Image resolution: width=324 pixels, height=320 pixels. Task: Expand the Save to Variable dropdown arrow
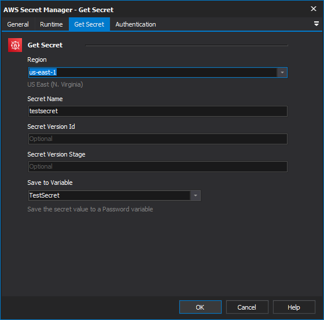click(196, 195)
